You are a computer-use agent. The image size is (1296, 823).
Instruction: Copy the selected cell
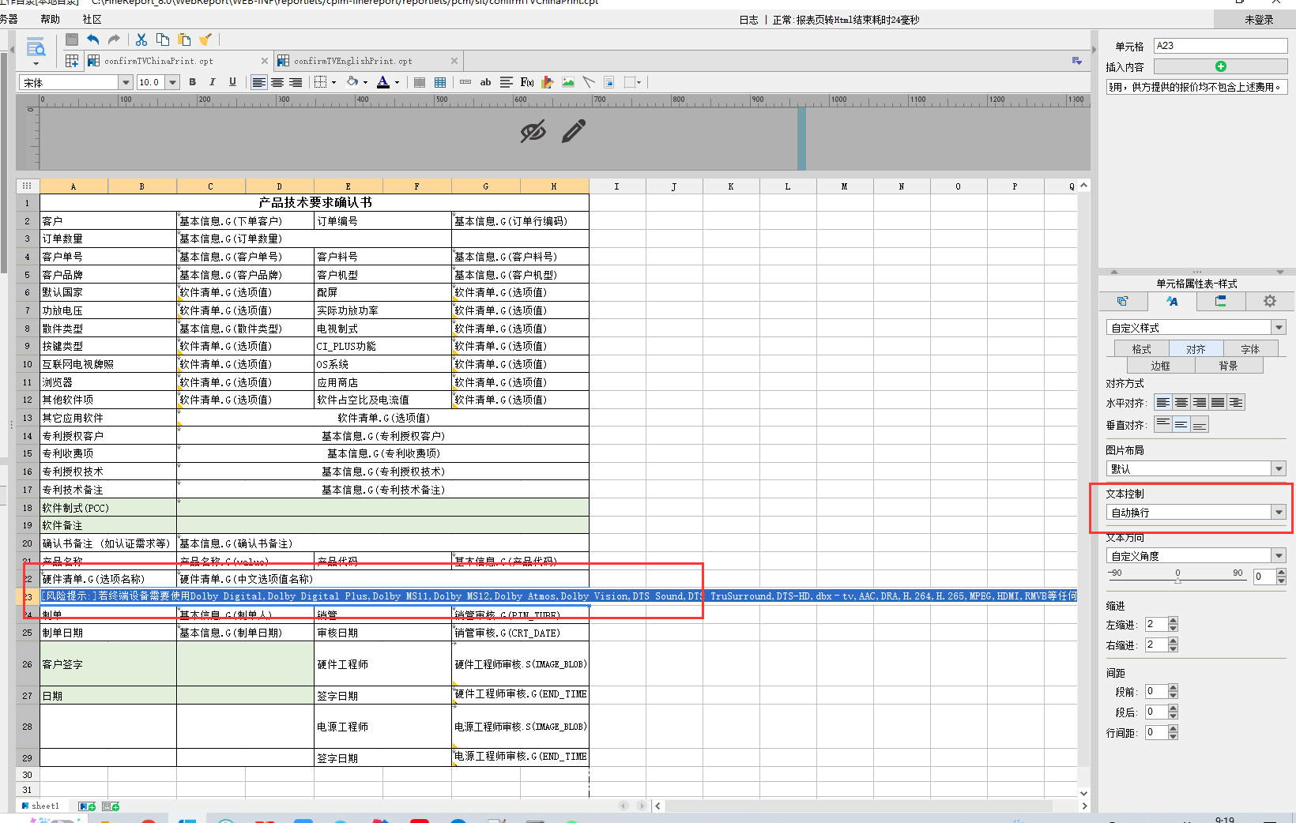coord(163,39)
